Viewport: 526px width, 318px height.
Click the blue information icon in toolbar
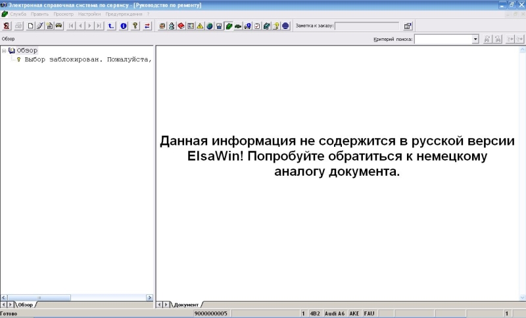(x=124, y=26)
